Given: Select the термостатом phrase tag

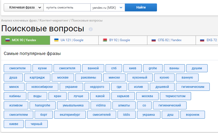Looking at the screenshot, I should tap(175, 96).
